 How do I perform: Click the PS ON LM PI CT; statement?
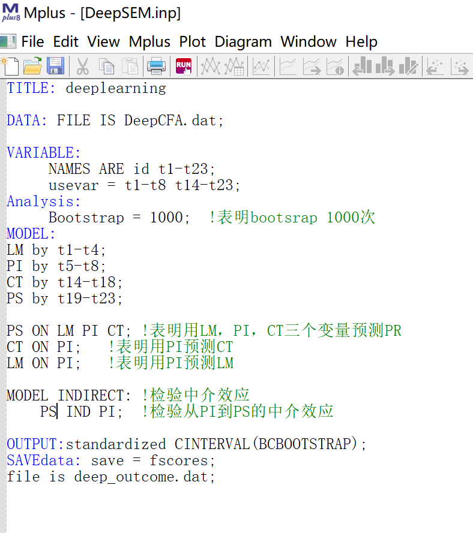[69, 331]
